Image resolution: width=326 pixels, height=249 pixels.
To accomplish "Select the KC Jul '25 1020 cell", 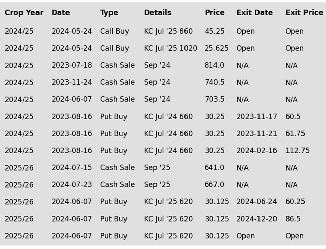I will (171, 48).
